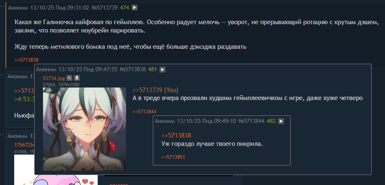385x185 pixels.
Task: Select post counter 474 in the header
Action: pos(124,7)
